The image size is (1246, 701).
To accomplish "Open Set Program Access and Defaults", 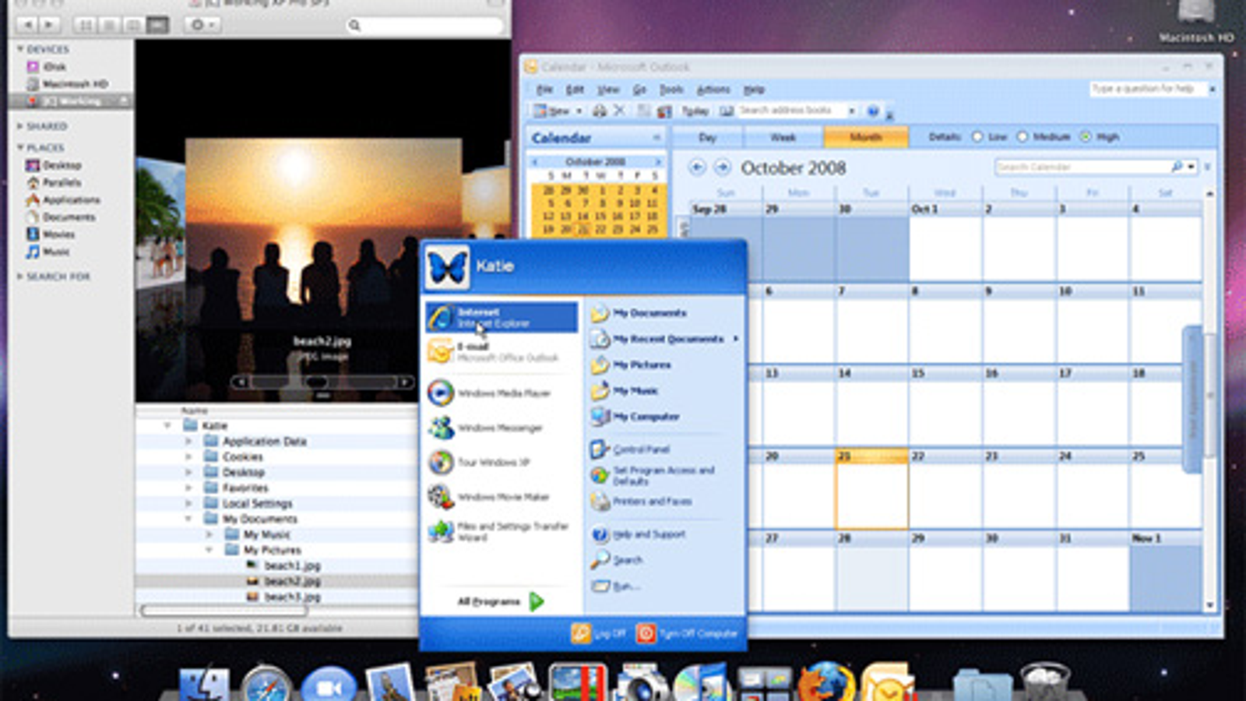I will click(x=653, y=475).
